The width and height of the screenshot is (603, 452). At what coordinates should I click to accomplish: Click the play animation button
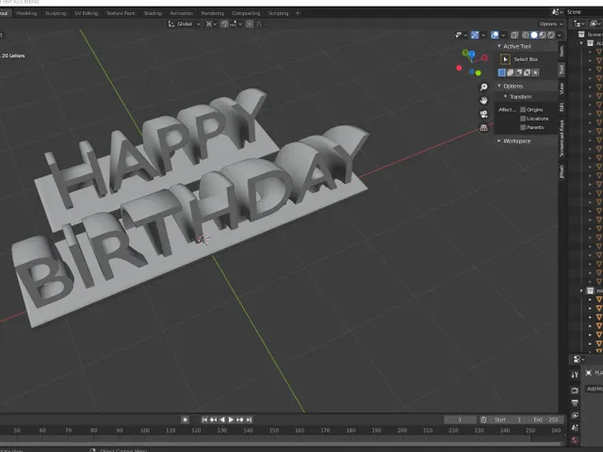(231, 420)
